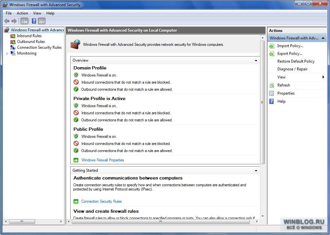Choose Import Policy... action
The height and width of the screenshot is (235, 330).
click(290, 46)
